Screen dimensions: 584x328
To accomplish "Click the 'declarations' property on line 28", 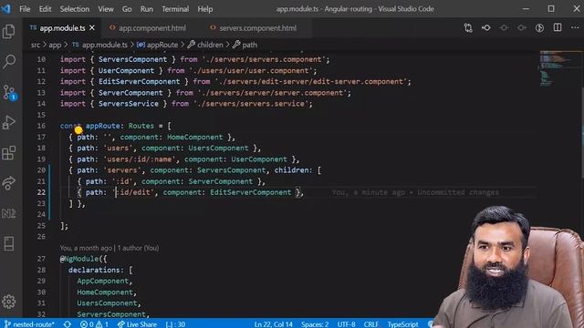I will (x=95, y=270).
